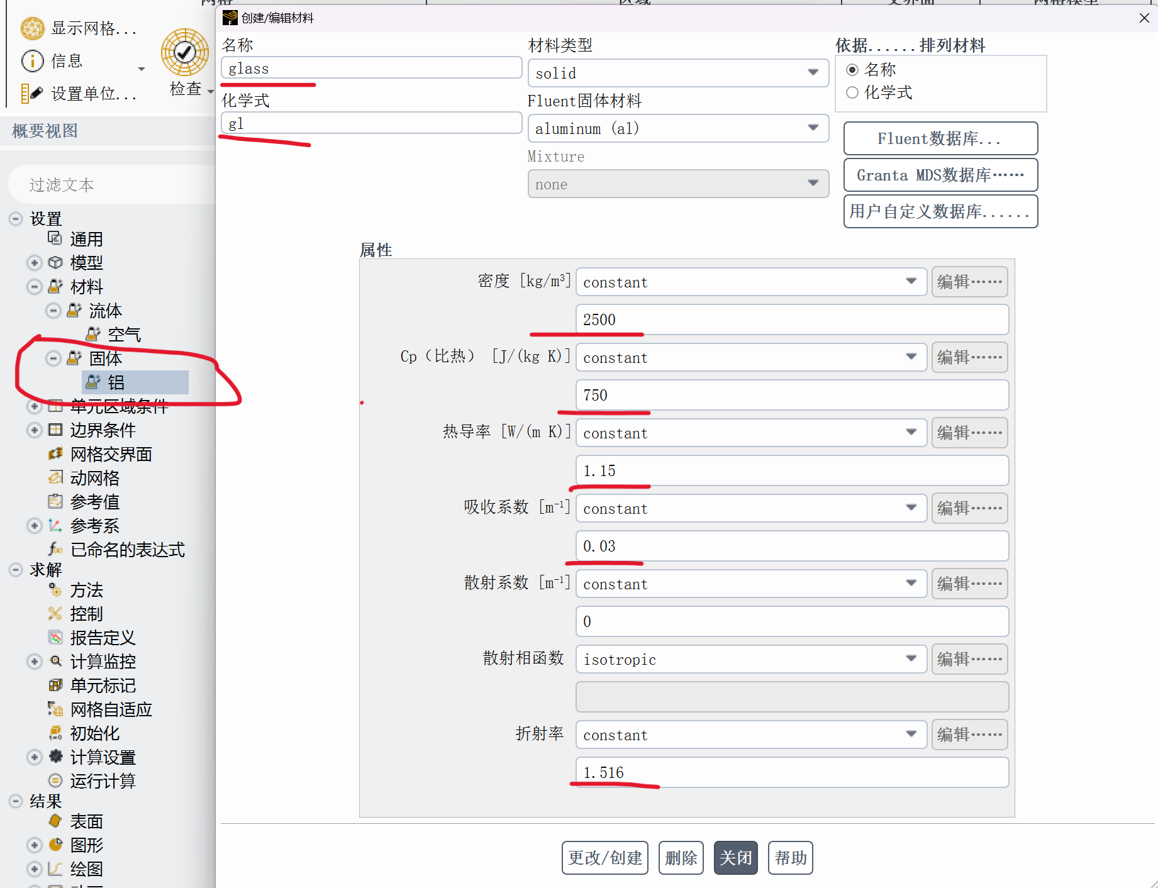Viewport: 1158px width, 888px height.
Task: Click the 边界条件 boundary conditions icon
Action: coord(55,430)
